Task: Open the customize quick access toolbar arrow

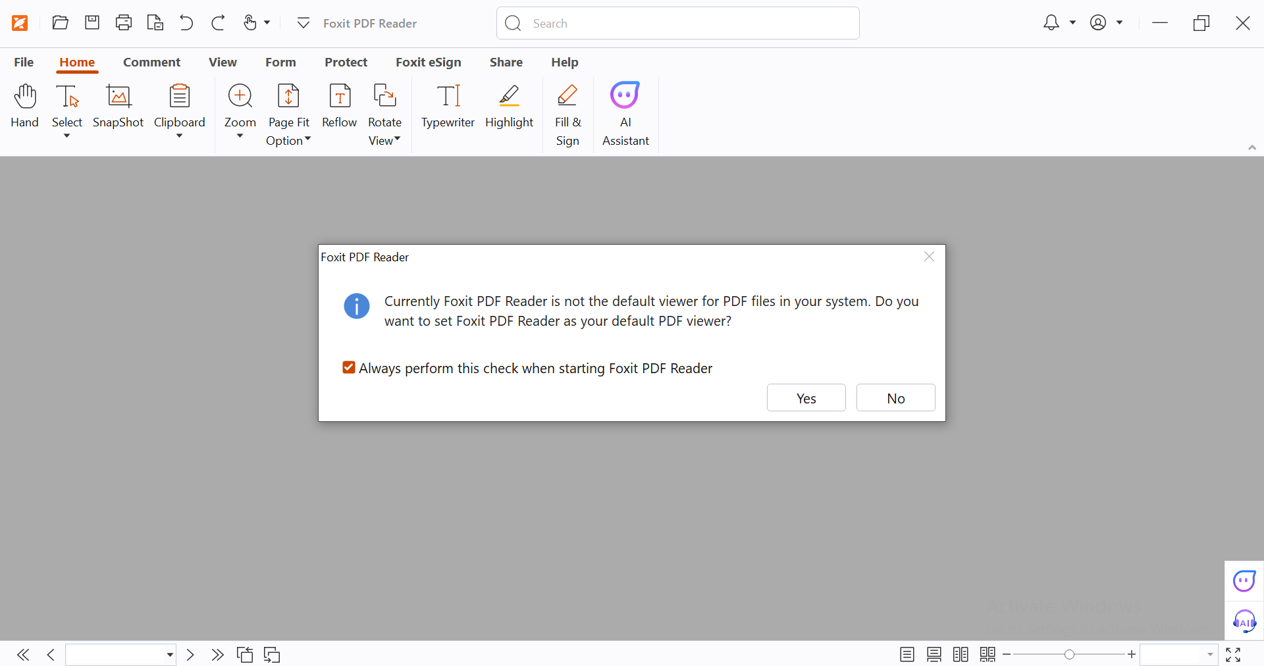Action: (303, 23)
